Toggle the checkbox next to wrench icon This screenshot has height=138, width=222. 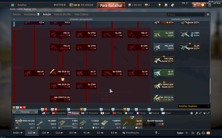(200, 113)
